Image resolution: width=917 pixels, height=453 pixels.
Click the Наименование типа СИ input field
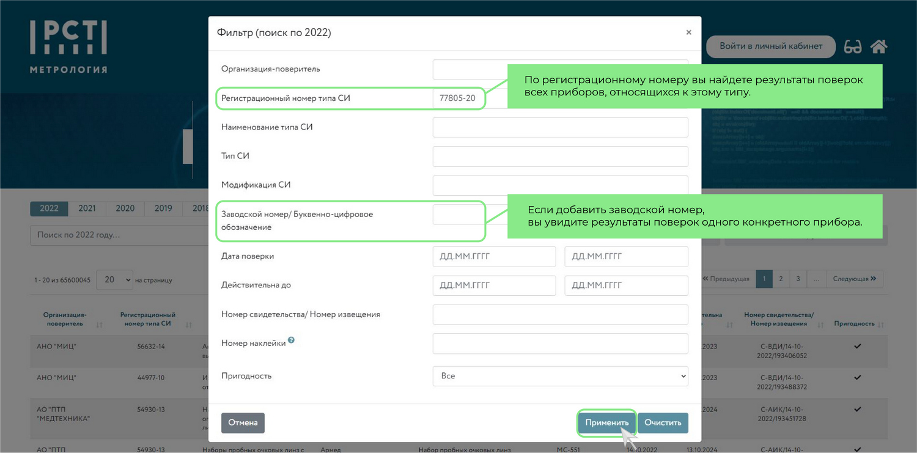560,127
